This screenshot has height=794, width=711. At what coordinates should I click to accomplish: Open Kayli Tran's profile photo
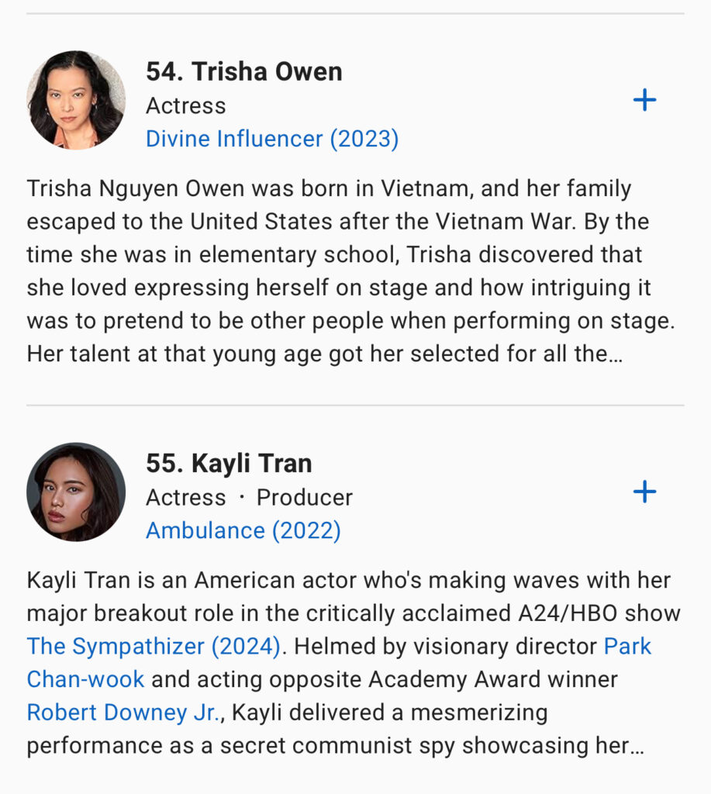(x=76, y=492)
